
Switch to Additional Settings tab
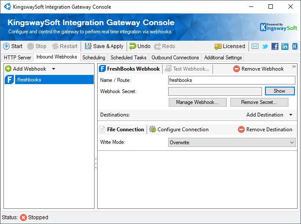[223, 58]
